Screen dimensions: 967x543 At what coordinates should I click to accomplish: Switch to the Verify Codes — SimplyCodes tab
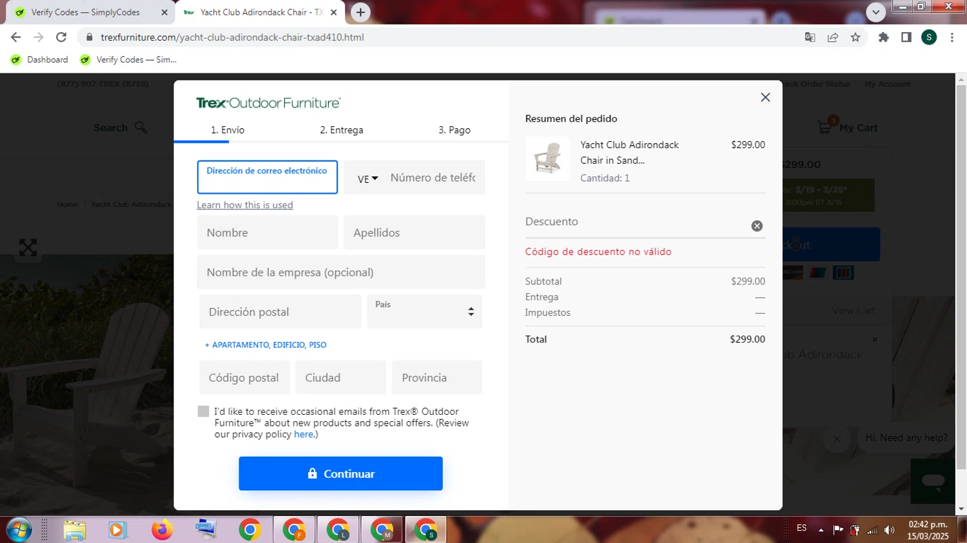(x=85, y=12)
